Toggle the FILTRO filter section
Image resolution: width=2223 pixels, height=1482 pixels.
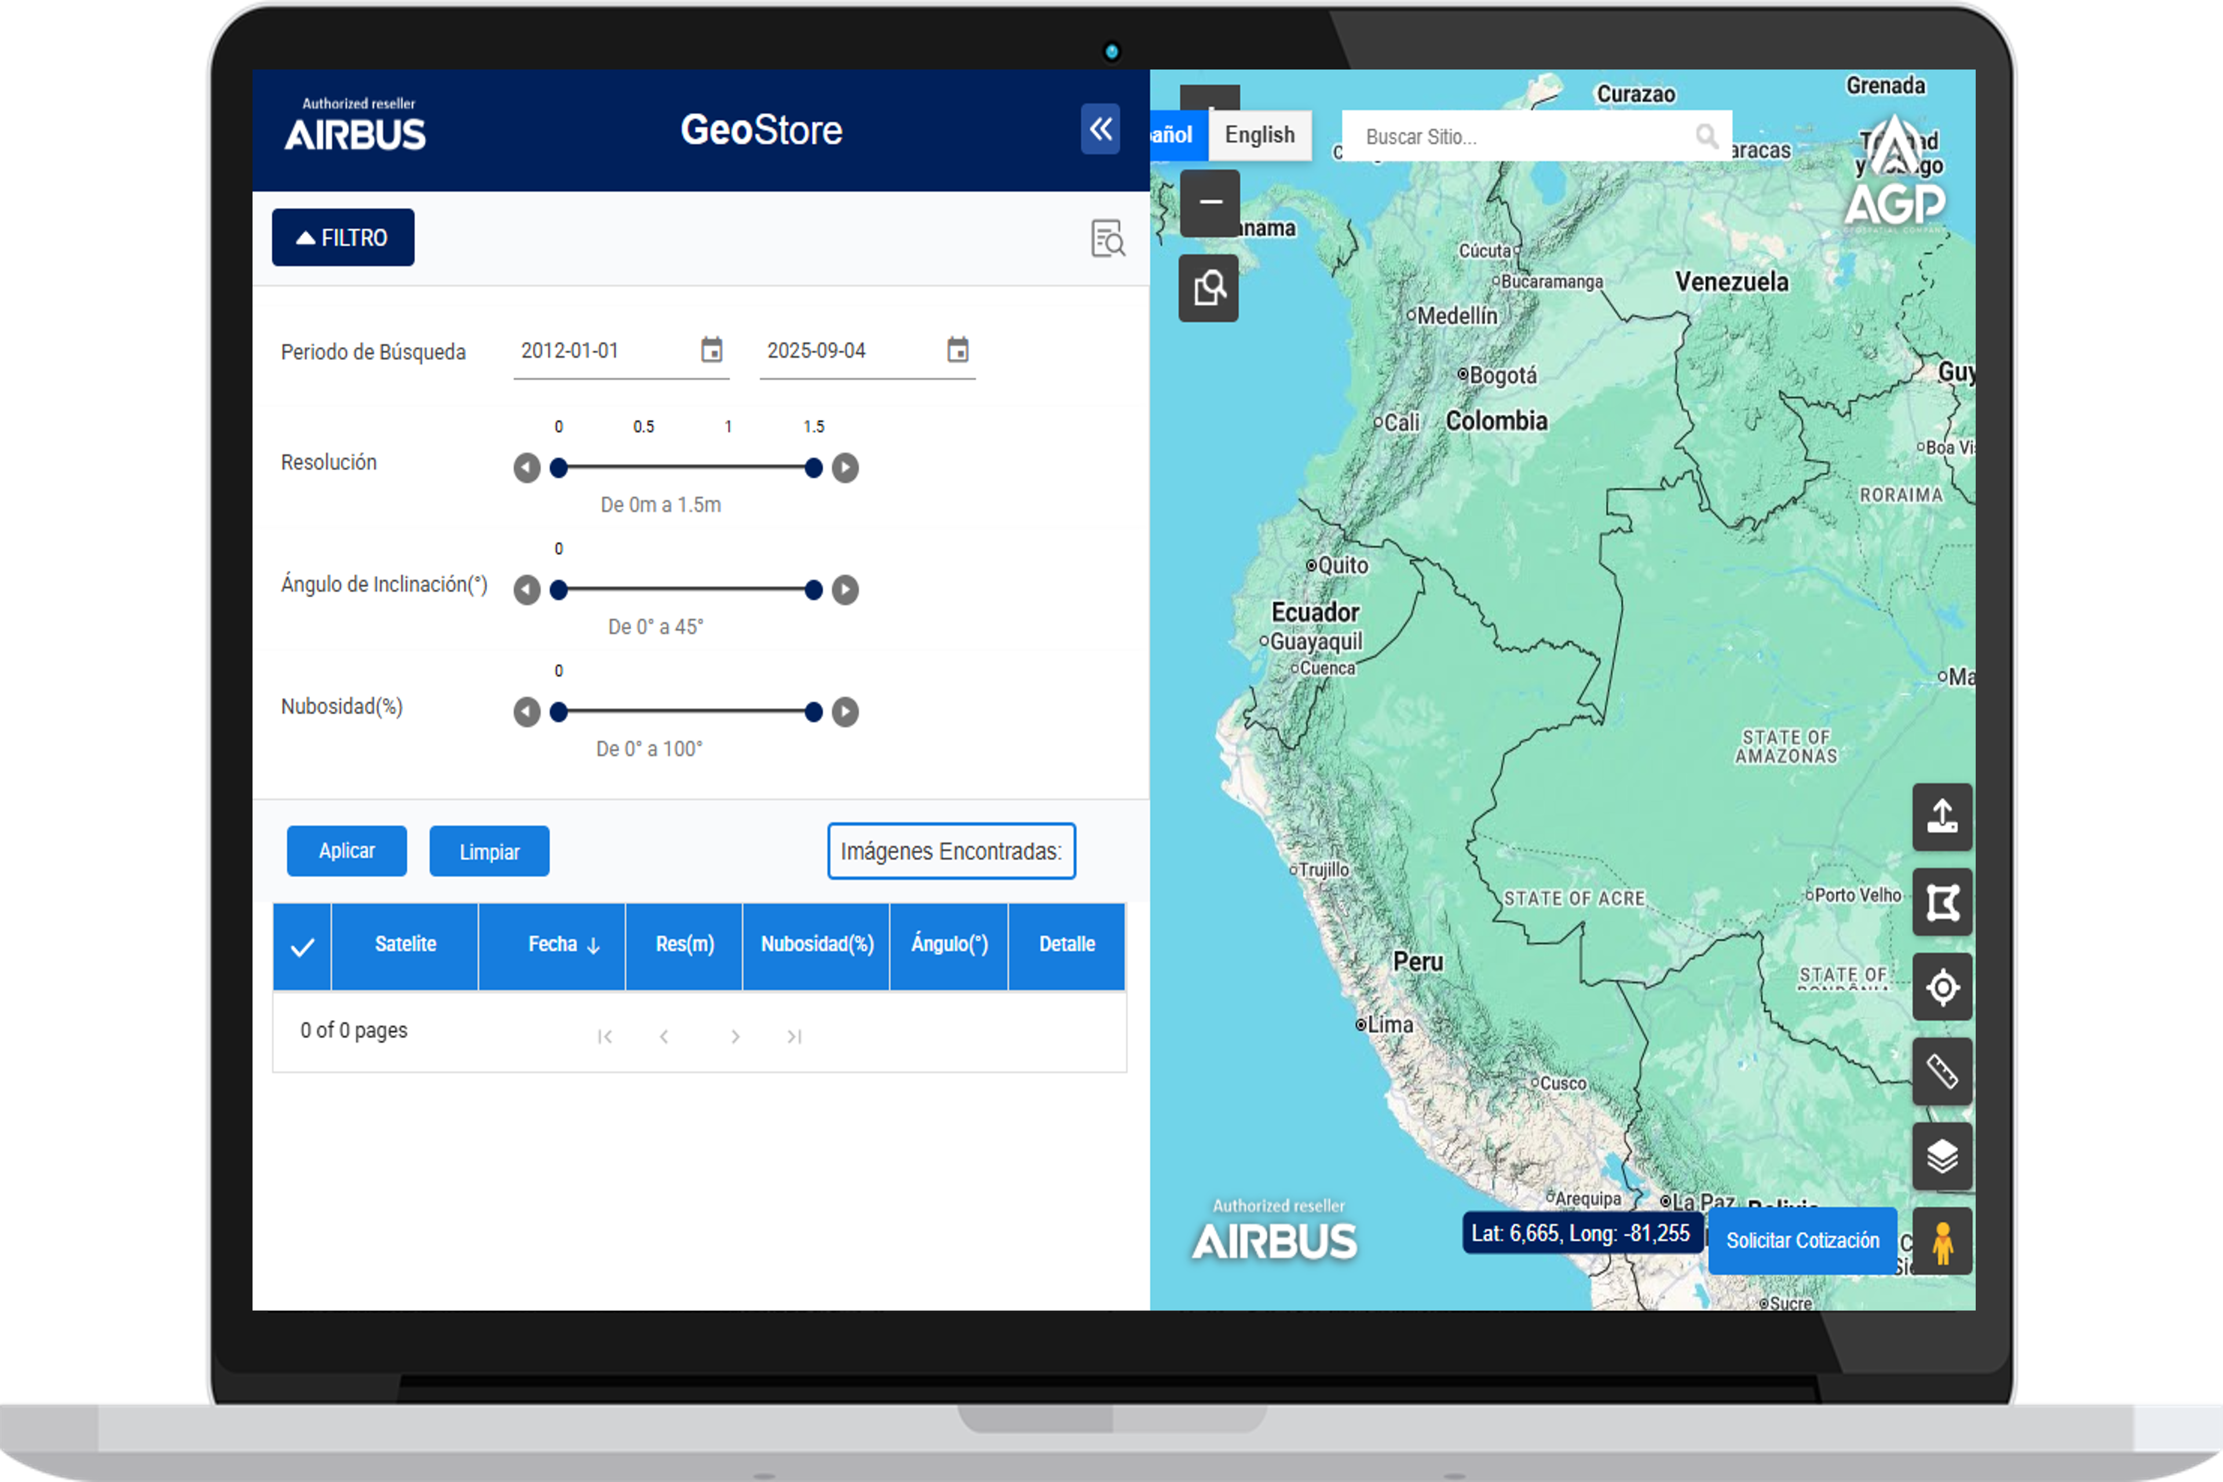[x=343, y=237]
